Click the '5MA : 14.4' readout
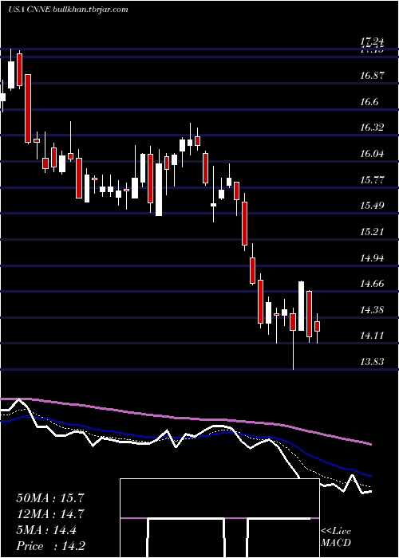 46,530
